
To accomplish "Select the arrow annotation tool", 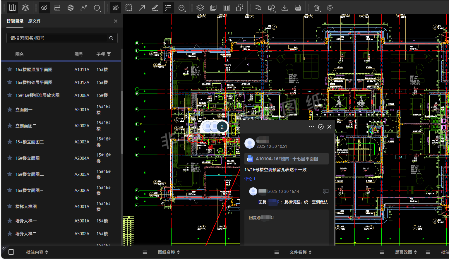I will pyautogui.click(x=142, y=8).
